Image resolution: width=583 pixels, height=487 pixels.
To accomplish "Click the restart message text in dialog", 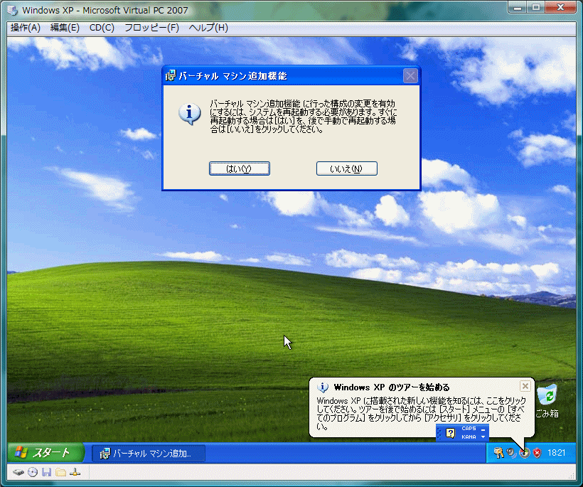I will [x=303, y=117].
